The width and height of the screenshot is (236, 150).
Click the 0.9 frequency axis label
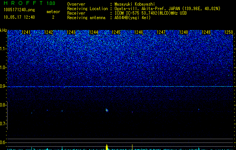coord(3,86)
